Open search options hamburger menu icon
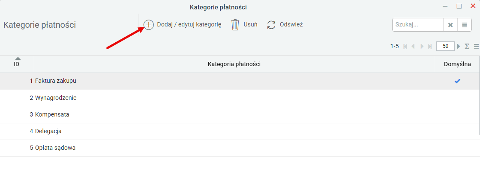Screen dimensions: 480x172 coord(465,25)
